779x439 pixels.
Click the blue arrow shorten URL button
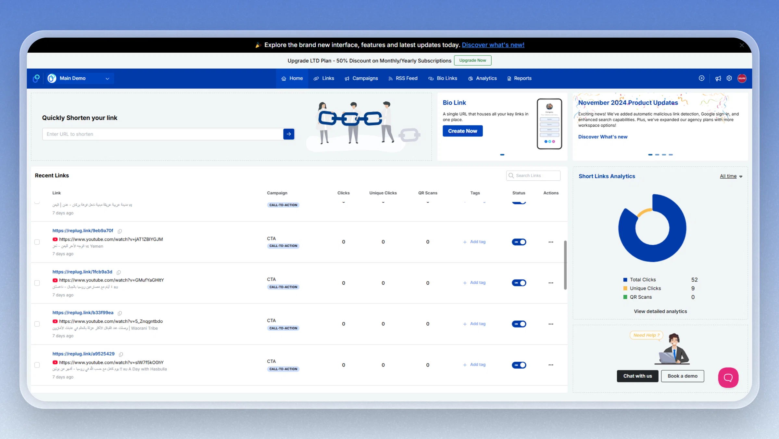click(289, 134)
